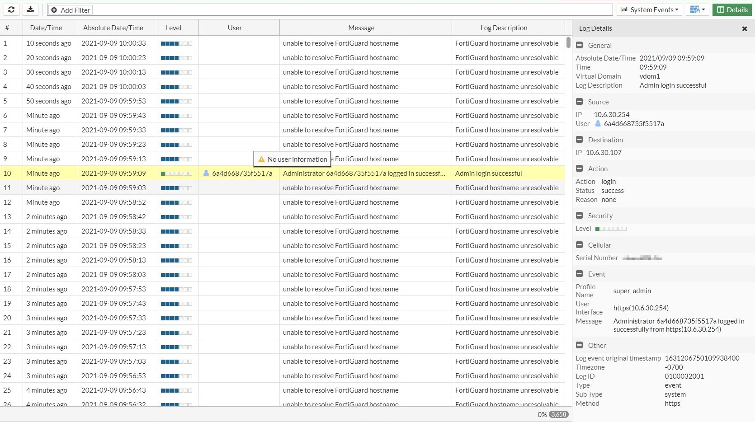Collapse the Action section icon
The width and height of the screenshot is (755, 422).
pyautogui.click(x=579, y=169)
